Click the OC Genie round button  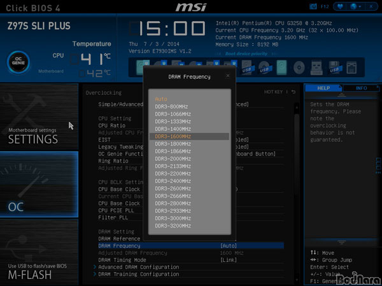(x=18, y=62)
